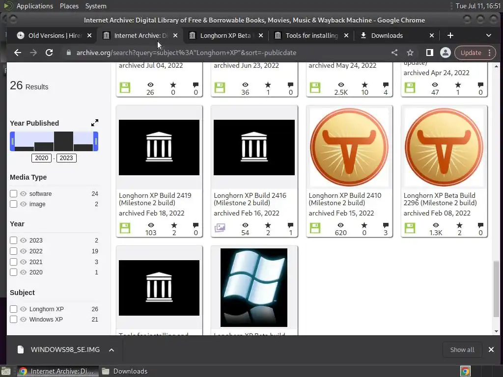Click the reviews bubble on Build 2416 card
The width and height of the screenshot is (503, 377).
coord(291,225)
